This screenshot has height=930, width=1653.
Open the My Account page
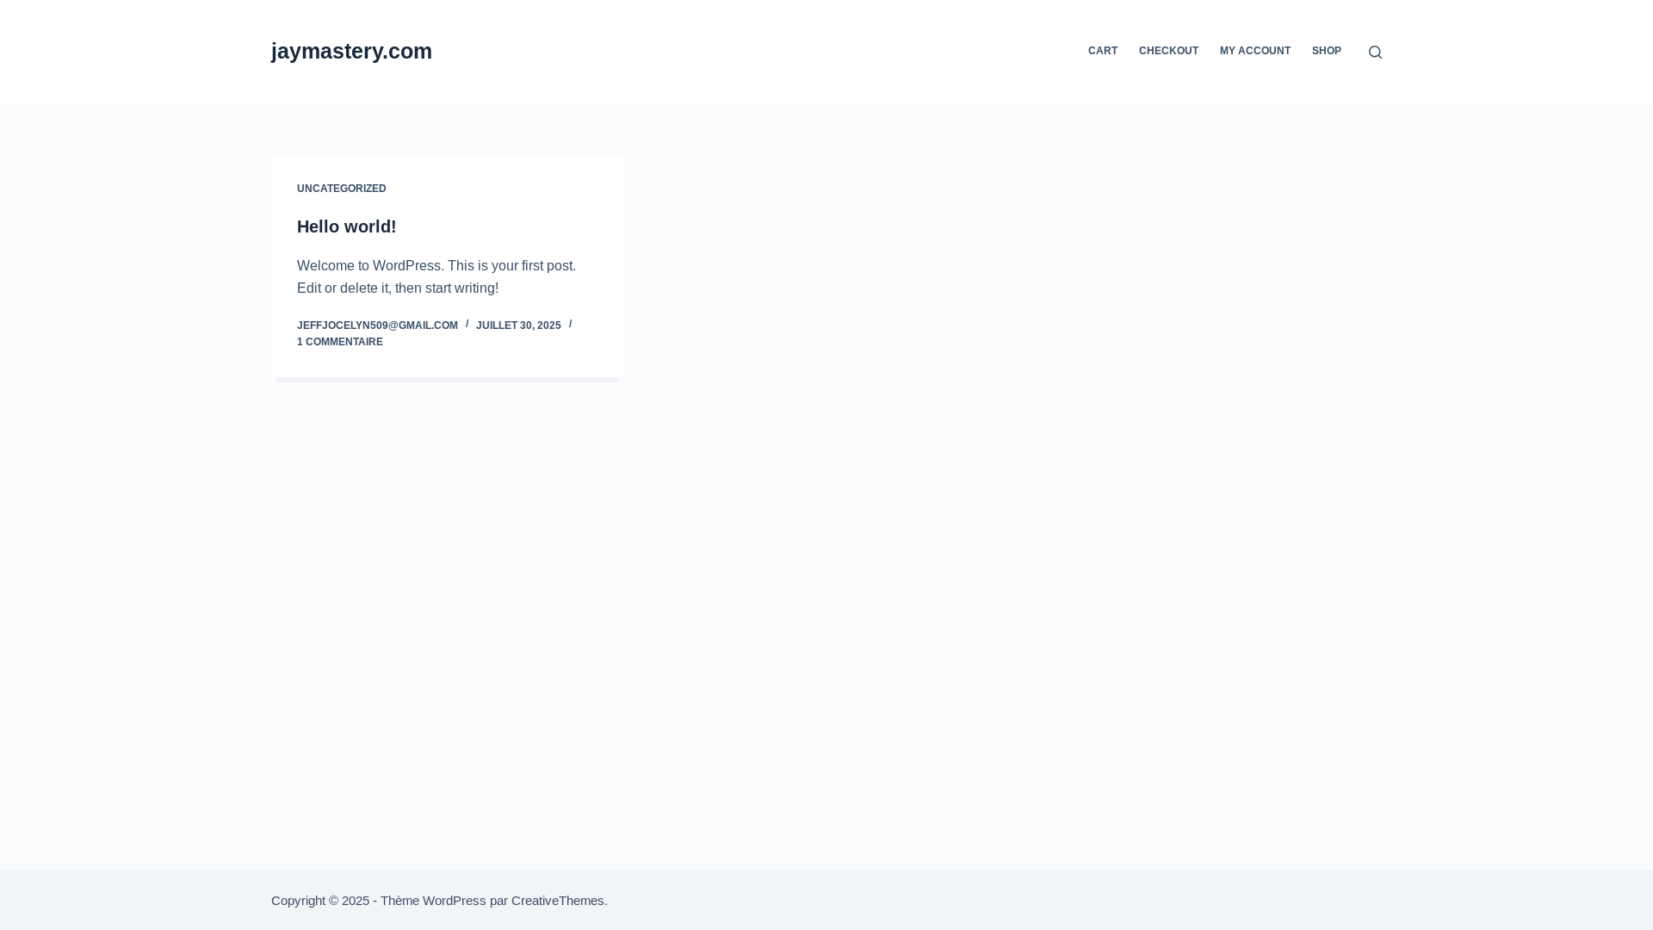1254,51
